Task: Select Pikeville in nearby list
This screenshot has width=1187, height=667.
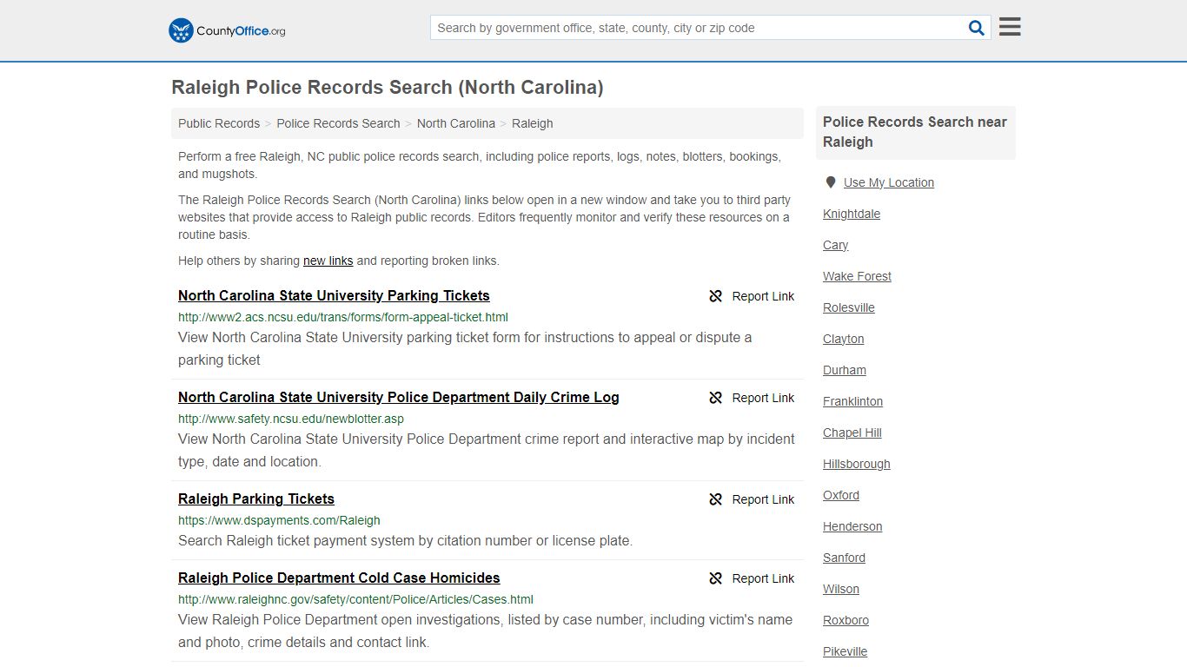Action: [x=845, y=651]
